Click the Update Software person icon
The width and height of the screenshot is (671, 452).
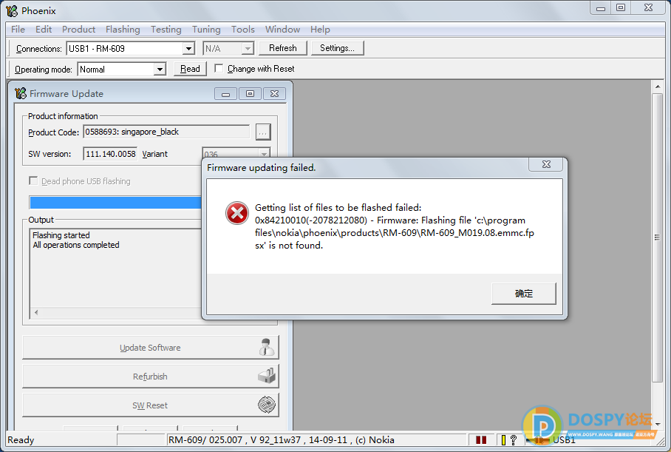point(267,347)
